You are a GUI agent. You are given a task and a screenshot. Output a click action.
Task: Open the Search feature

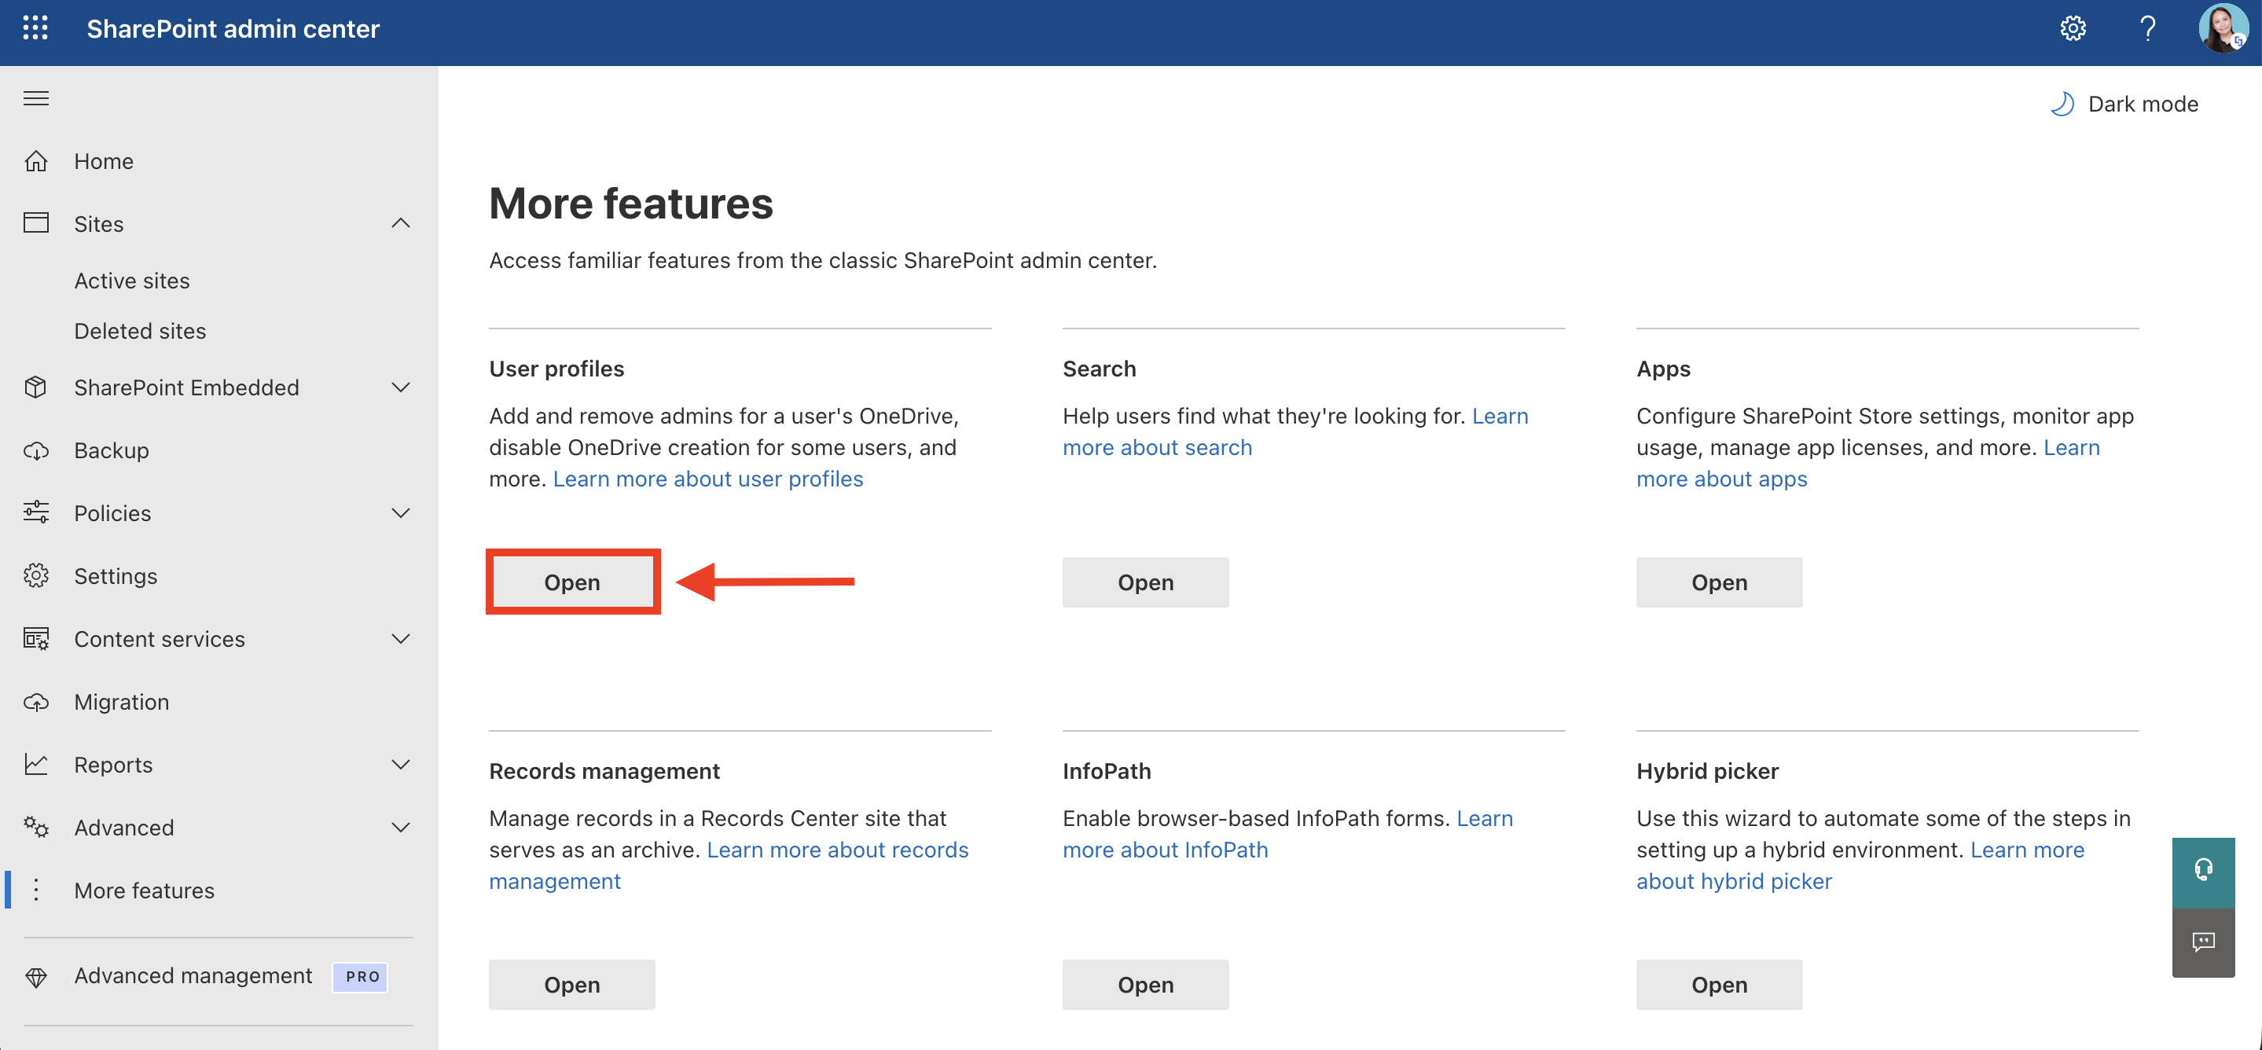tap(1145, 582)
